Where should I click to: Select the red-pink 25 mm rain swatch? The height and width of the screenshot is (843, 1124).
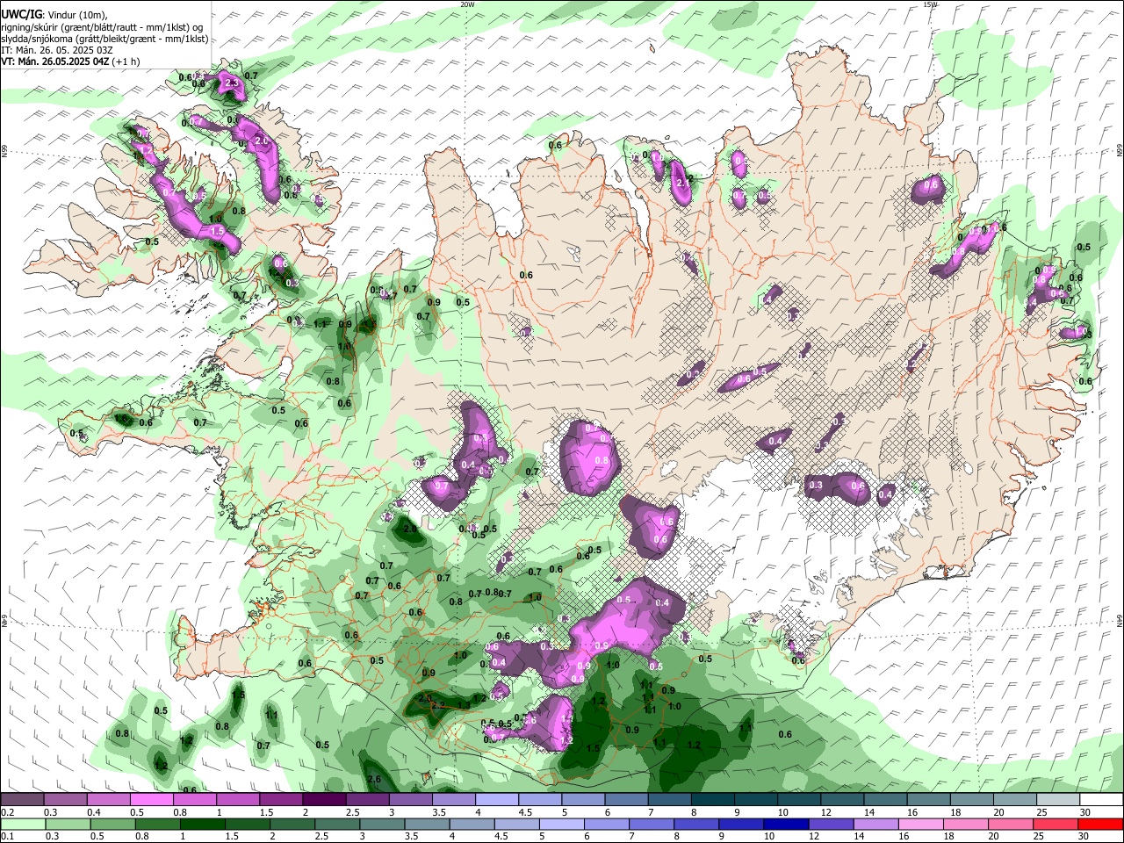[1057, 824]
